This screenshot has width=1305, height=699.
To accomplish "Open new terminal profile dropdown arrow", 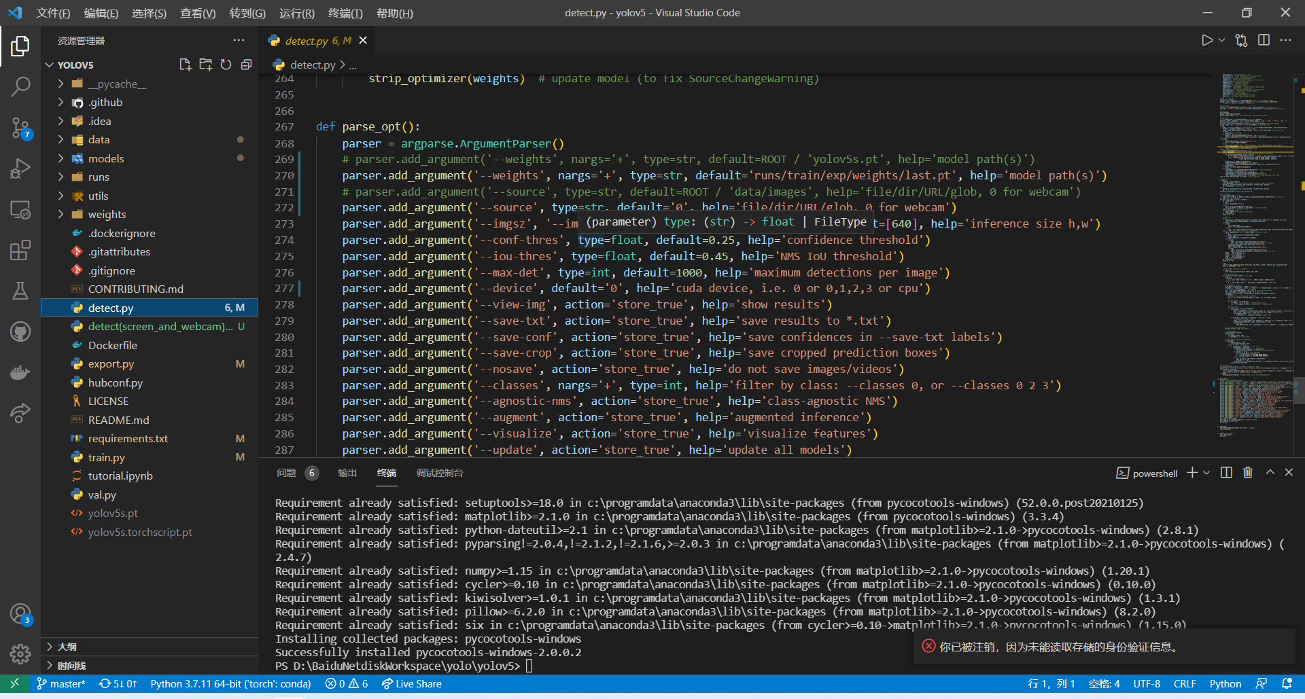I will 1206,473.
